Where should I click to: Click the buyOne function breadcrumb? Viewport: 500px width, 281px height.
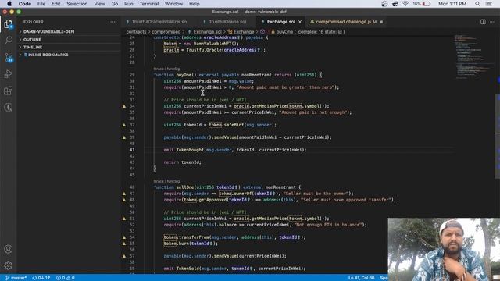tap(284, 32)
